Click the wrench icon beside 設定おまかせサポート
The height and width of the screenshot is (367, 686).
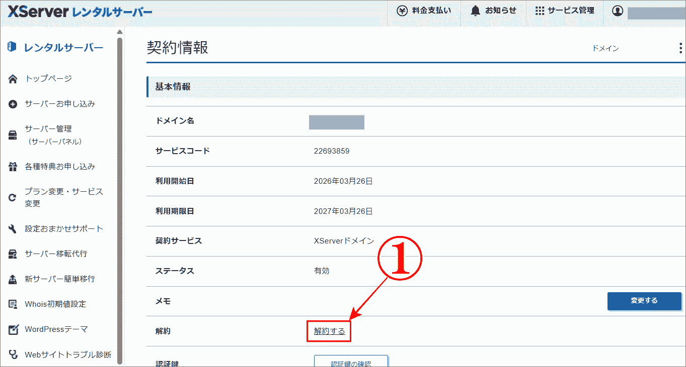13,229
